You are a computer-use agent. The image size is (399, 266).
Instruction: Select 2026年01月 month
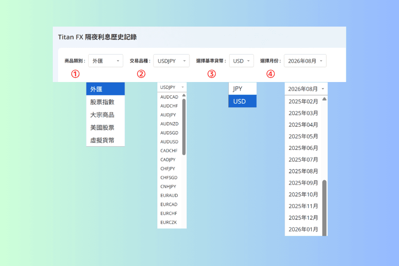pos(303,229)
